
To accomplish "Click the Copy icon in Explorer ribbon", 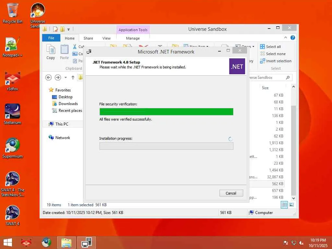I will click(x=51, y=52).
